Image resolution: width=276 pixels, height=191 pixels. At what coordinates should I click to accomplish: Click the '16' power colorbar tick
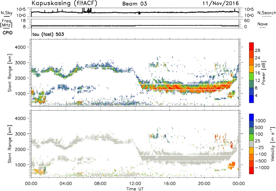pos(257,73)
